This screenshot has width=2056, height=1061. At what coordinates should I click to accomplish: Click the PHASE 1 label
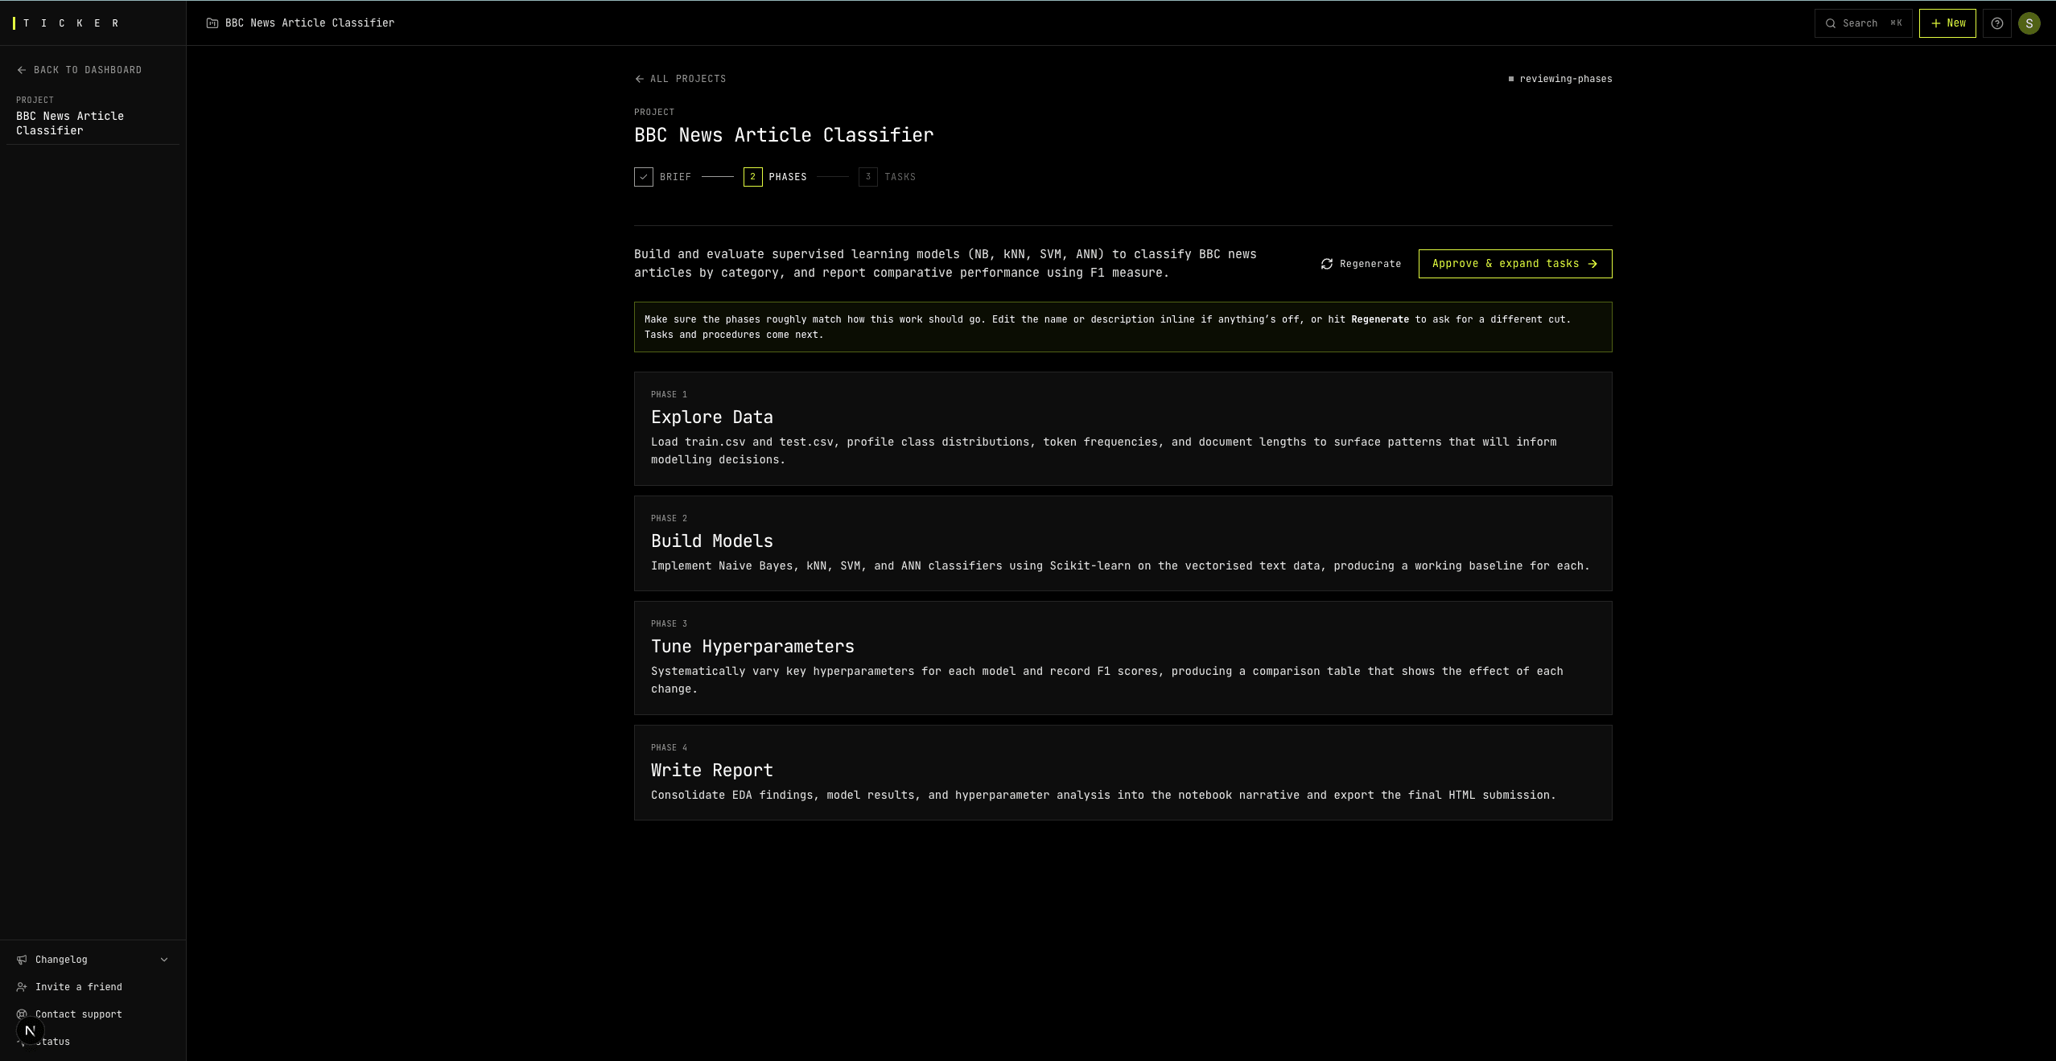(669, 394)
